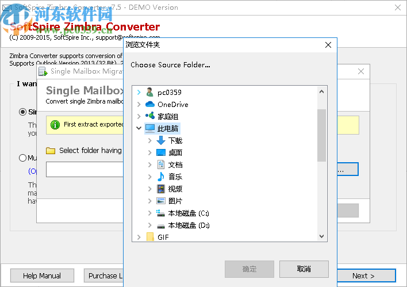This screenshot has width=407, height=287.
Task: Click the 本地磁盘 (D:) drive icon
Action: point(161,225)
